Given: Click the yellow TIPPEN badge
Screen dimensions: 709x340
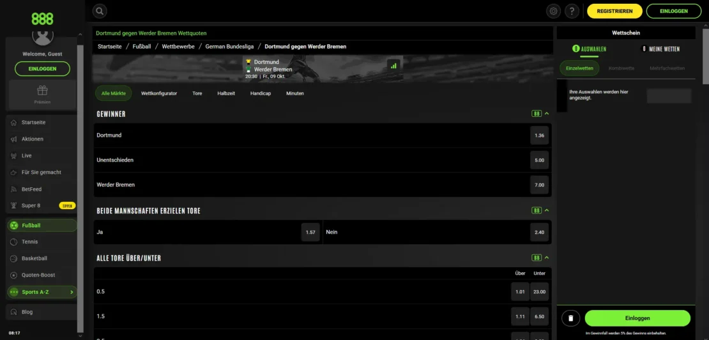Looking at the screenshot, I should (x=67, y=206).
